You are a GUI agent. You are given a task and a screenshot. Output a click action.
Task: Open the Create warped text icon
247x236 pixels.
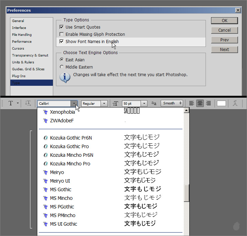(x=235, y=103)
